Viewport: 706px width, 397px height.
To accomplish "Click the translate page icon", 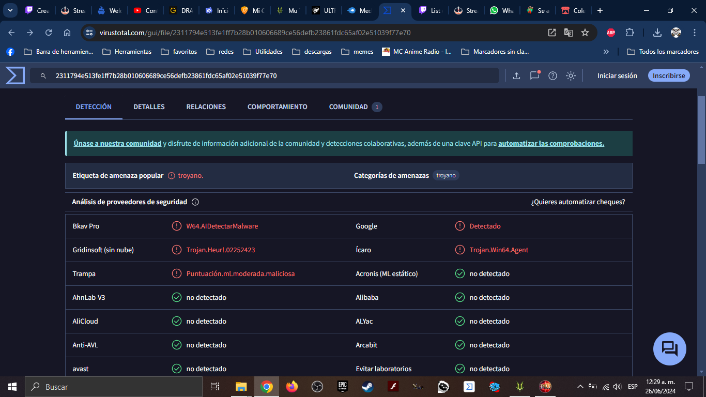I will tap(569, 33).
